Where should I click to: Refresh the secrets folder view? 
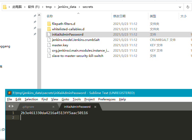click(188, 7)
